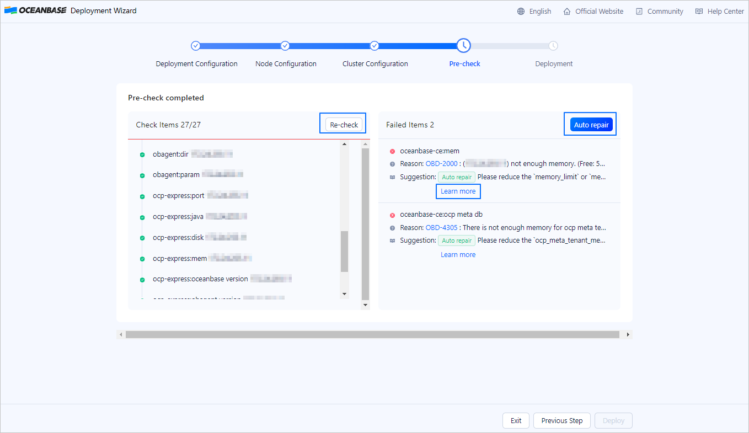Select the Pre-check step label
The width and height of the screenshot is (749, 433).
[464, 64]
